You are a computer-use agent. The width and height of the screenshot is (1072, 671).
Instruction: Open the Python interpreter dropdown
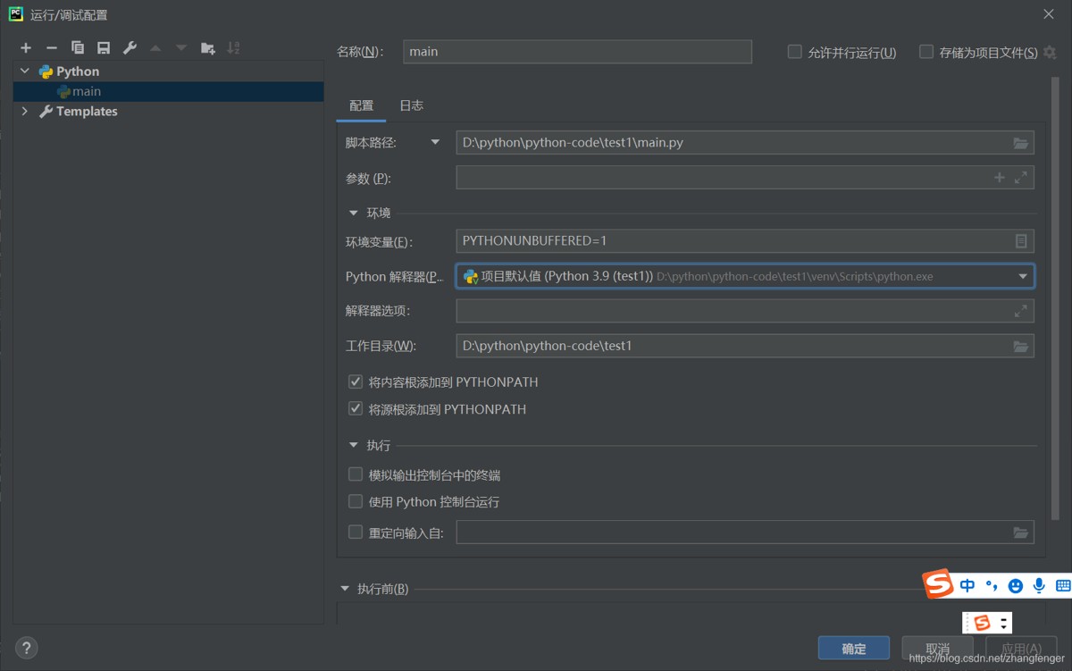point(1023,277)
